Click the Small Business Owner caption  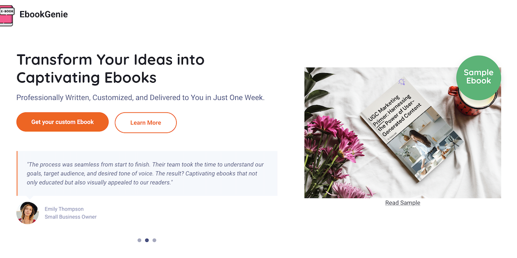tap(70, 217)
